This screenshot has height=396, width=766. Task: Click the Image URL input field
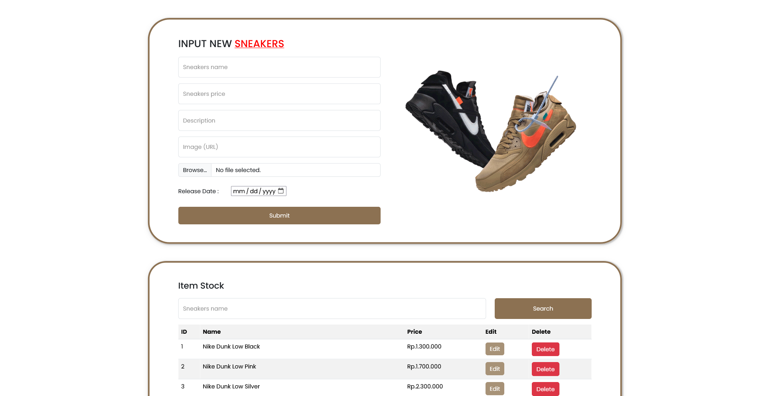click(279, 147)
